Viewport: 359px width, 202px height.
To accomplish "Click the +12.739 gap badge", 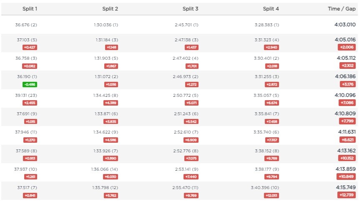I will click(x=346, y=195).
